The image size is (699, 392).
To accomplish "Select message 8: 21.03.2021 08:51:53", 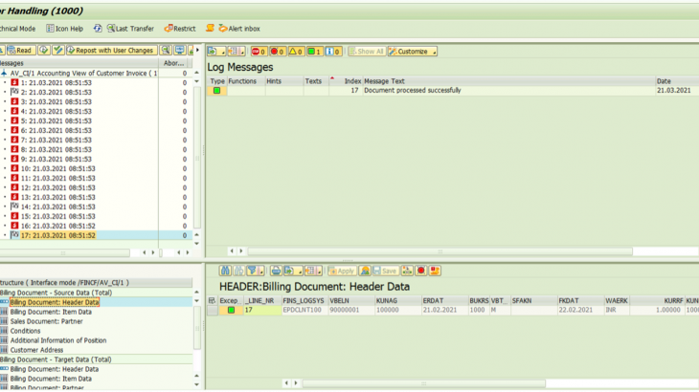I will (x=56, y=149).
